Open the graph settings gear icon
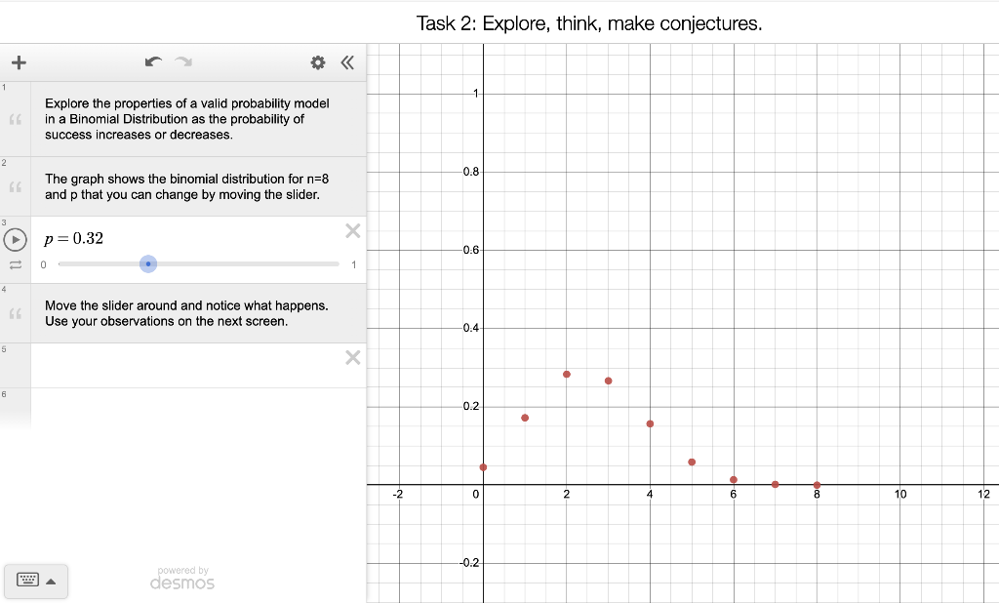 pos(317,61)
